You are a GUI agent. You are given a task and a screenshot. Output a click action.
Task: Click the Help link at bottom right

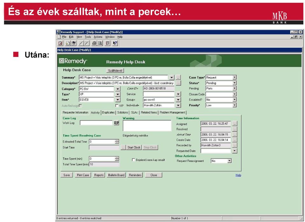point(238,175)
